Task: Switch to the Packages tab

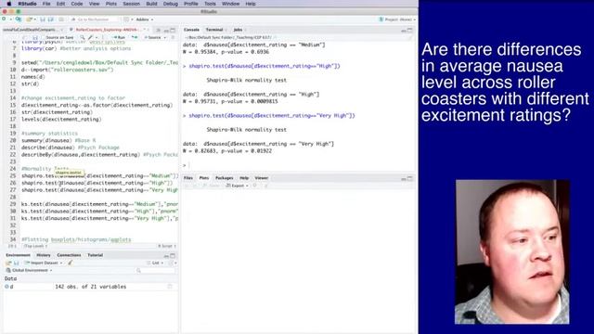Action: click(225, 178)
